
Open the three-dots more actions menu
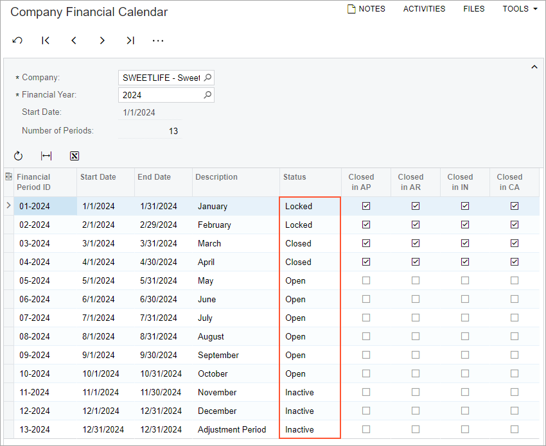(x=158, y=40)
